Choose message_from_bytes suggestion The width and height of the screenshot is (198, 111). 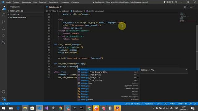[109, 75]
